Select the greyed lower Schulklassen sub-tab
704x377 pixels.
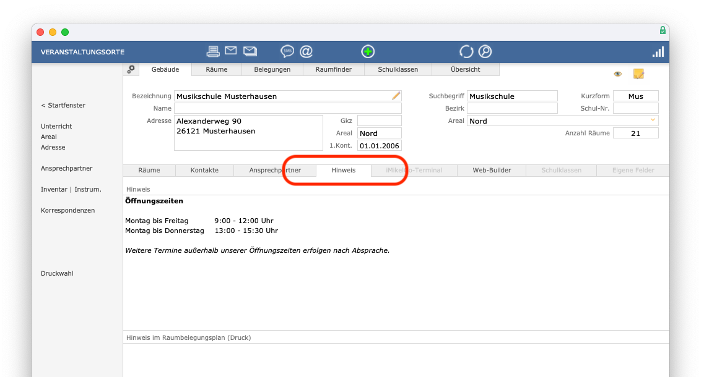(561, 171)
